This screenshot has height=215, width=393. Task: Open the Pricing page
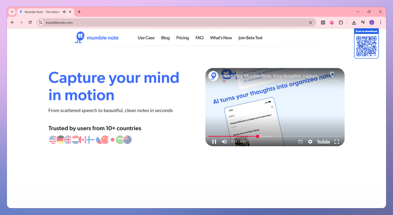coord(182,38)
